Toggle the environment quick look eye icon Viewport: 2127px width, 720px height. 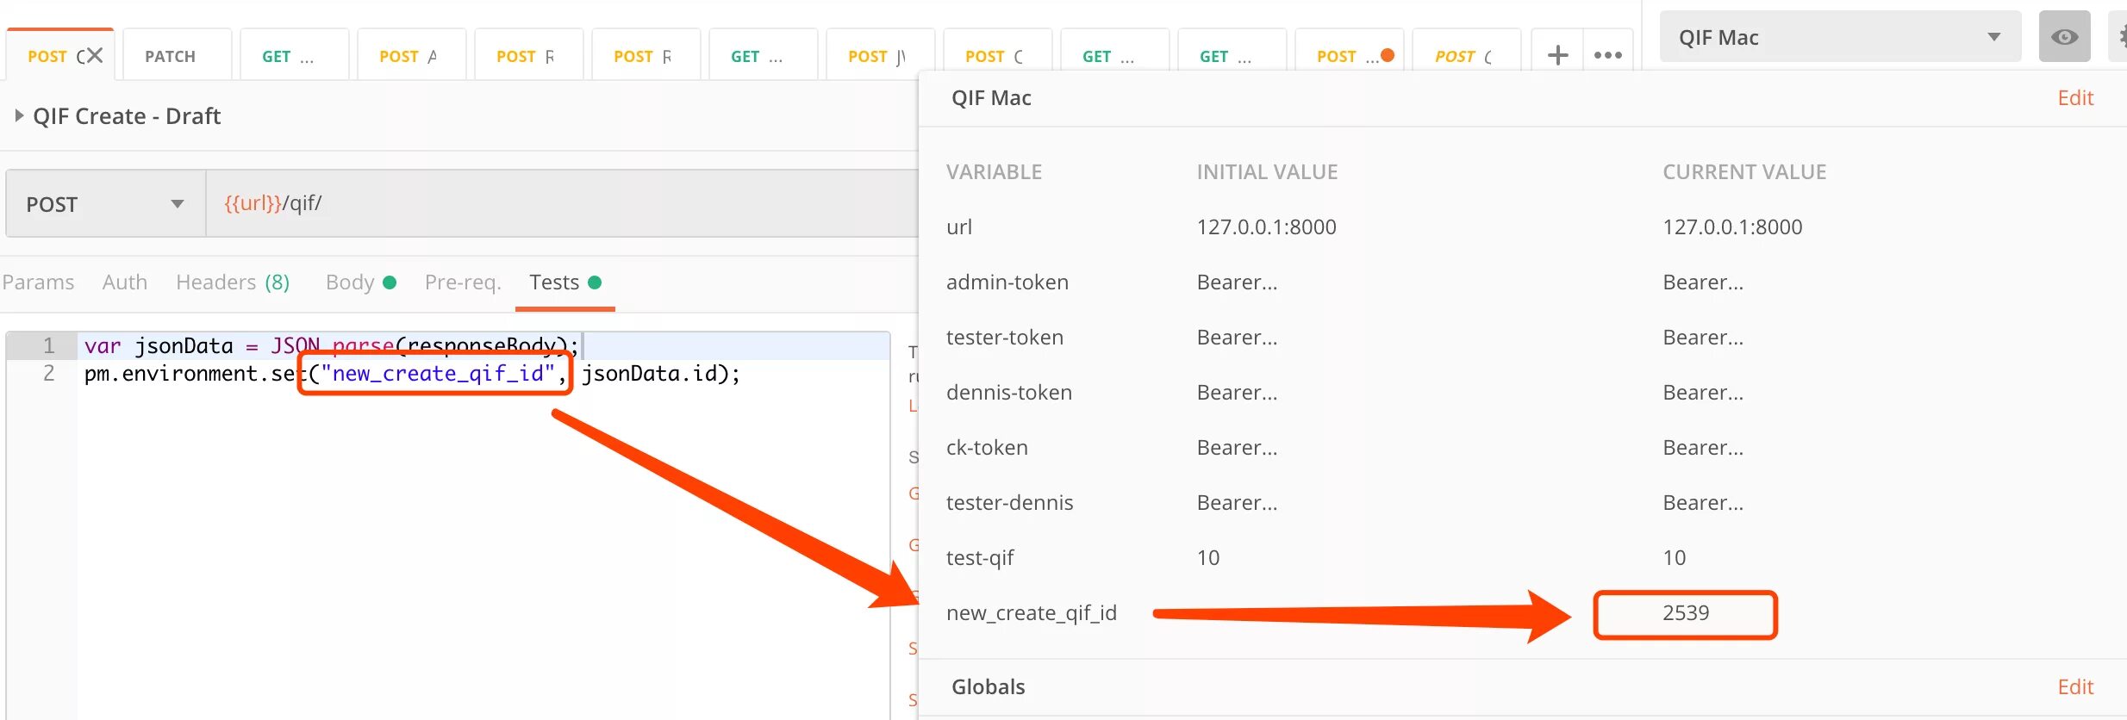tap(2064, 37)
